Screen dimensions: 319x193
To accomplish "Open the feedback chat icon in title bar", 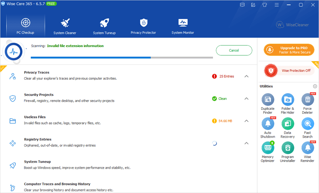I will click(242, 5).
